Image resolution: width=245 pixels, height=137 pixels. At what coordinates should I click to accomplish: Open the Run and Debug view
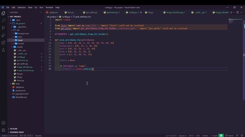tap(3, 35)
